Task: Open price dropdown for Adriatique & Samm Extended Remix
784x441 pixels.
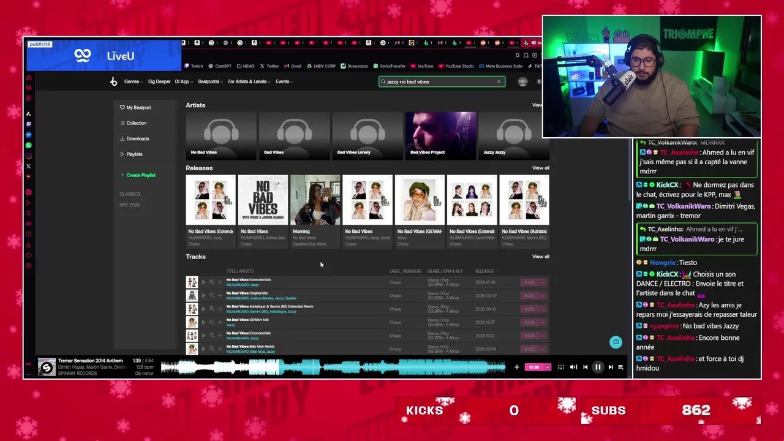Action: [542, 309]
